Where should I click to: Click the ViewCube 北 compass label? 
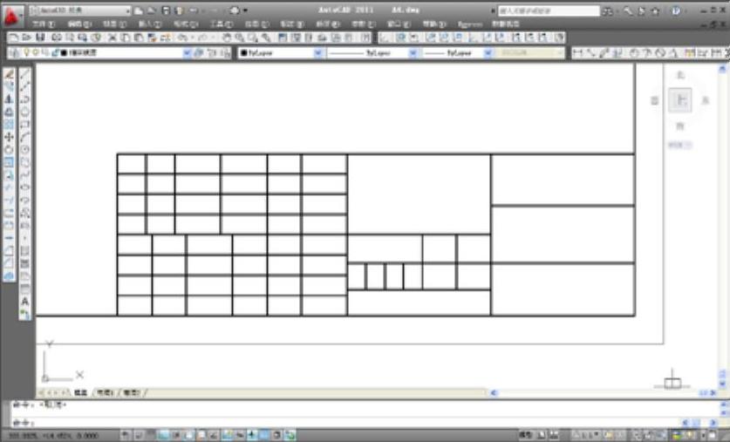point(680,75)
